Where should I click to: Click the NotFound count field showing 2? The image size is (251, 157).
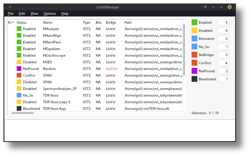click(223, 71)
